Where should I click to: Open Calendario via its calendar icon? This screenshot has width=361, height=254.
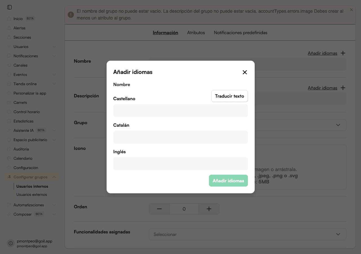tap(9, 158)
